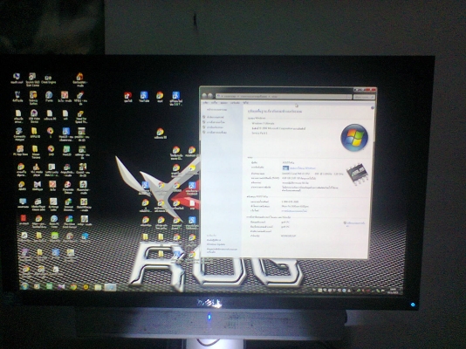Open the Computer icon on desktop
Image resolution: width=466 pixels, height=349 pixels.
click(23, 203)
